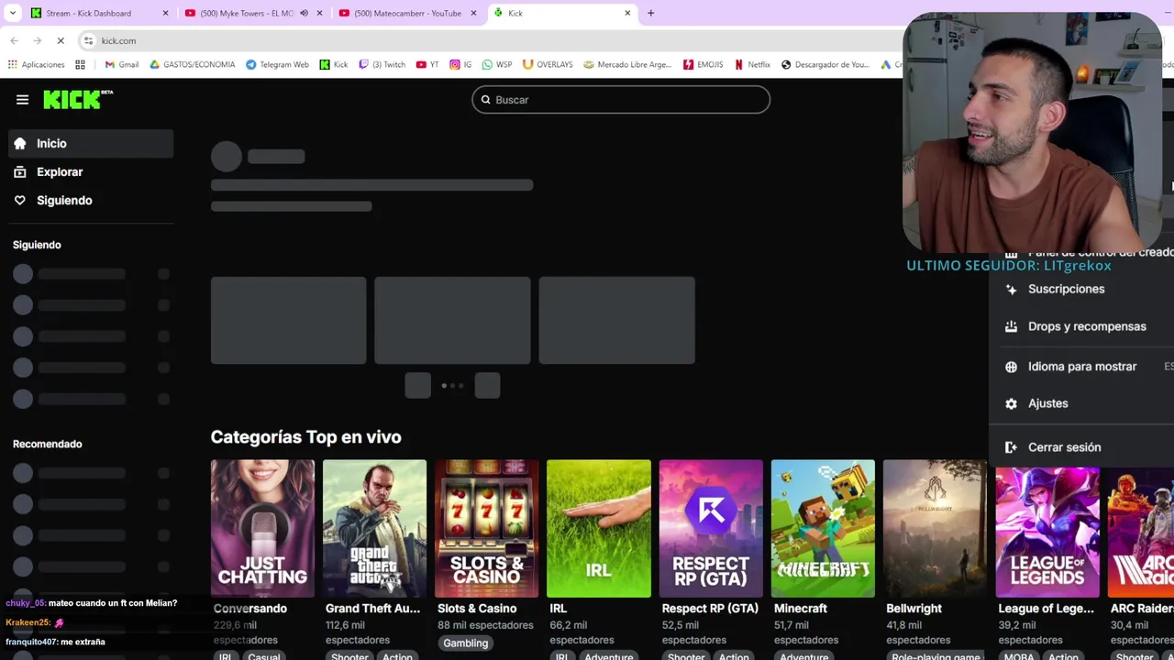Open the Grand Theft Auto category thumbnail
Screen dimensions: 1174x660
coord(374,529)
